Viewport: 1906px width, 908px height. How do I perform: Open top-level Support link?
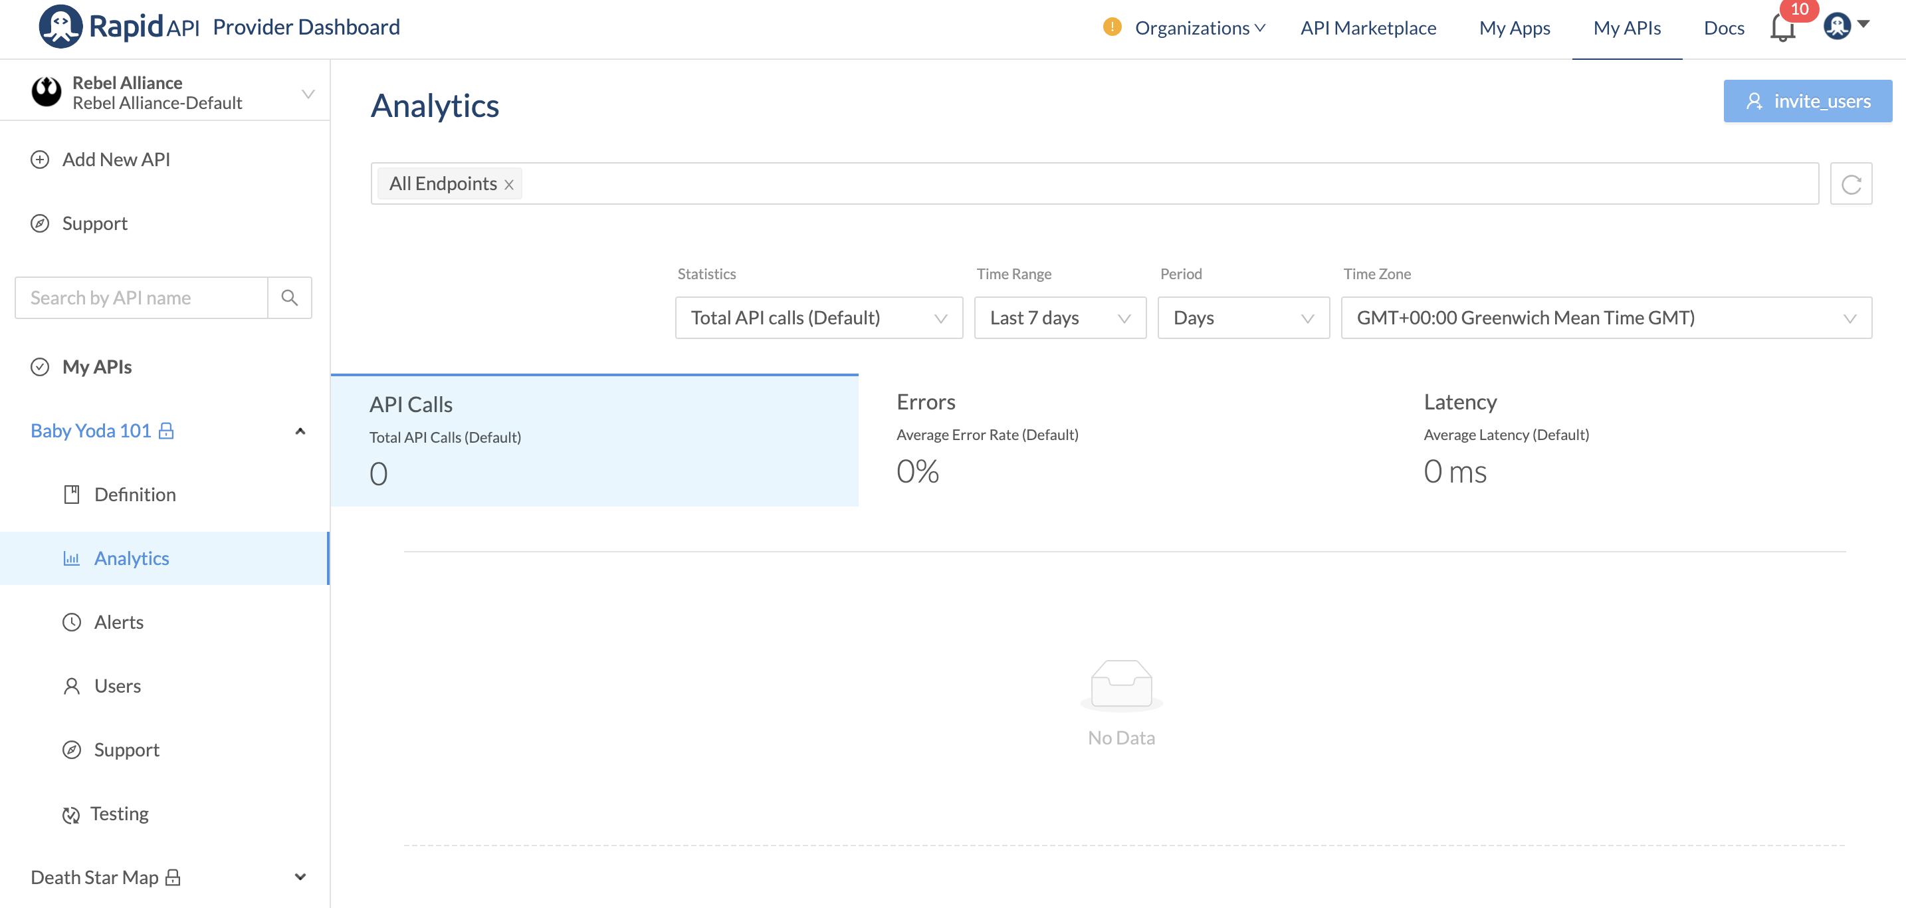click(95, 223)
